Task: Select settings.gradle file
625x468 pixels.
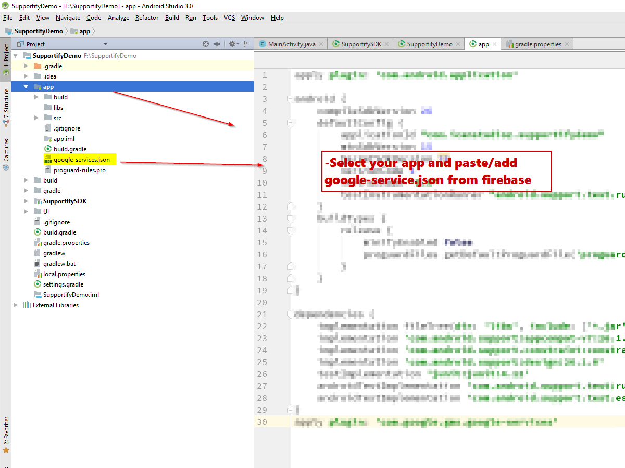Action: click(63, 284)
